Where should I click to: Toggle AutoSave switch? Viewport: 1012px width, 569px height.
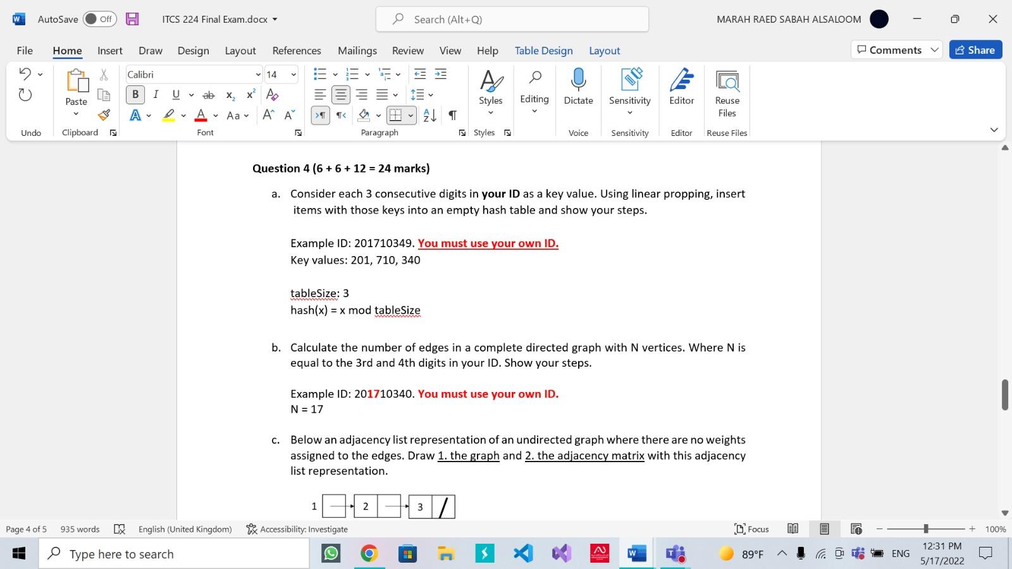pos(100,19)
